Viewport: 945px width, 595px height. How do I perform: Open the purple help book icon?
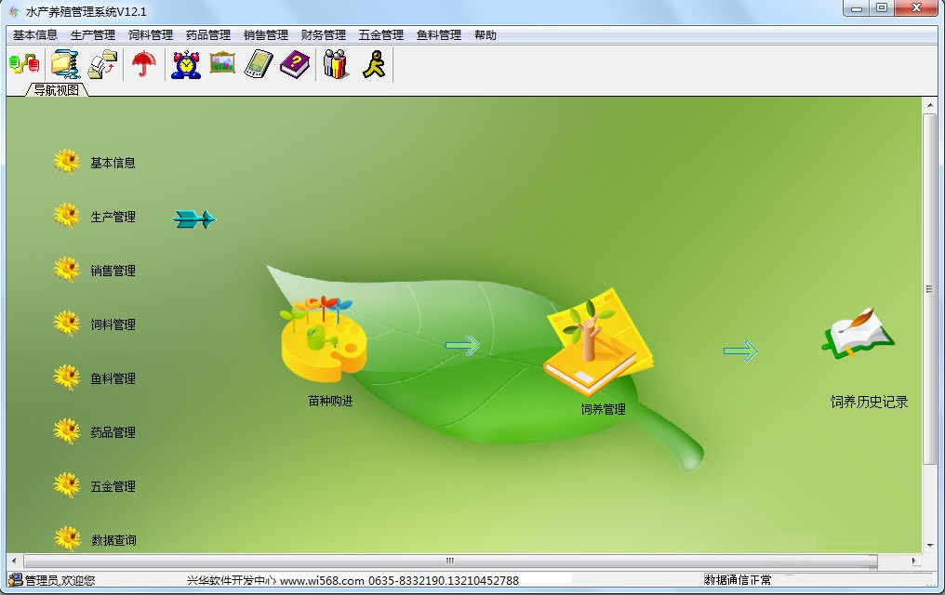(x=296, y=64)
